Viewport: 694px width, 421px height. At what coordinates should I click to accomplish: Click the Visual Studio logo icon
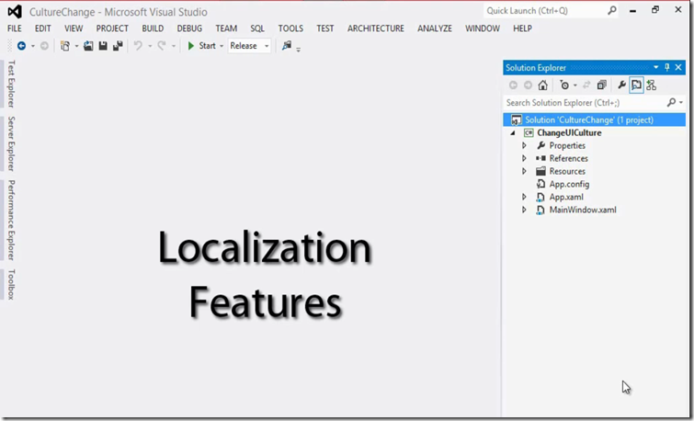(15, 12)
